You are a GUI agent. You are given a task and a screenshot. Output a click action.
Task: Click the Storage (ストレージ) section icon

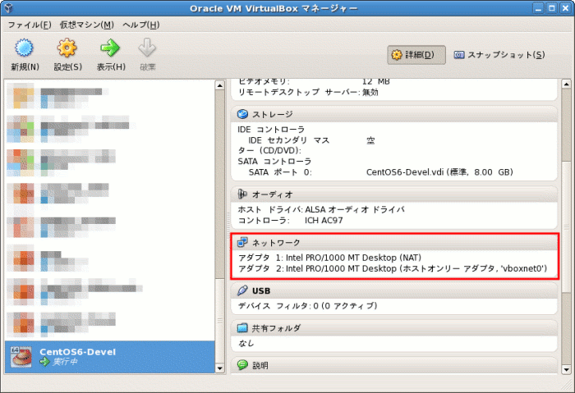point(243,114)
